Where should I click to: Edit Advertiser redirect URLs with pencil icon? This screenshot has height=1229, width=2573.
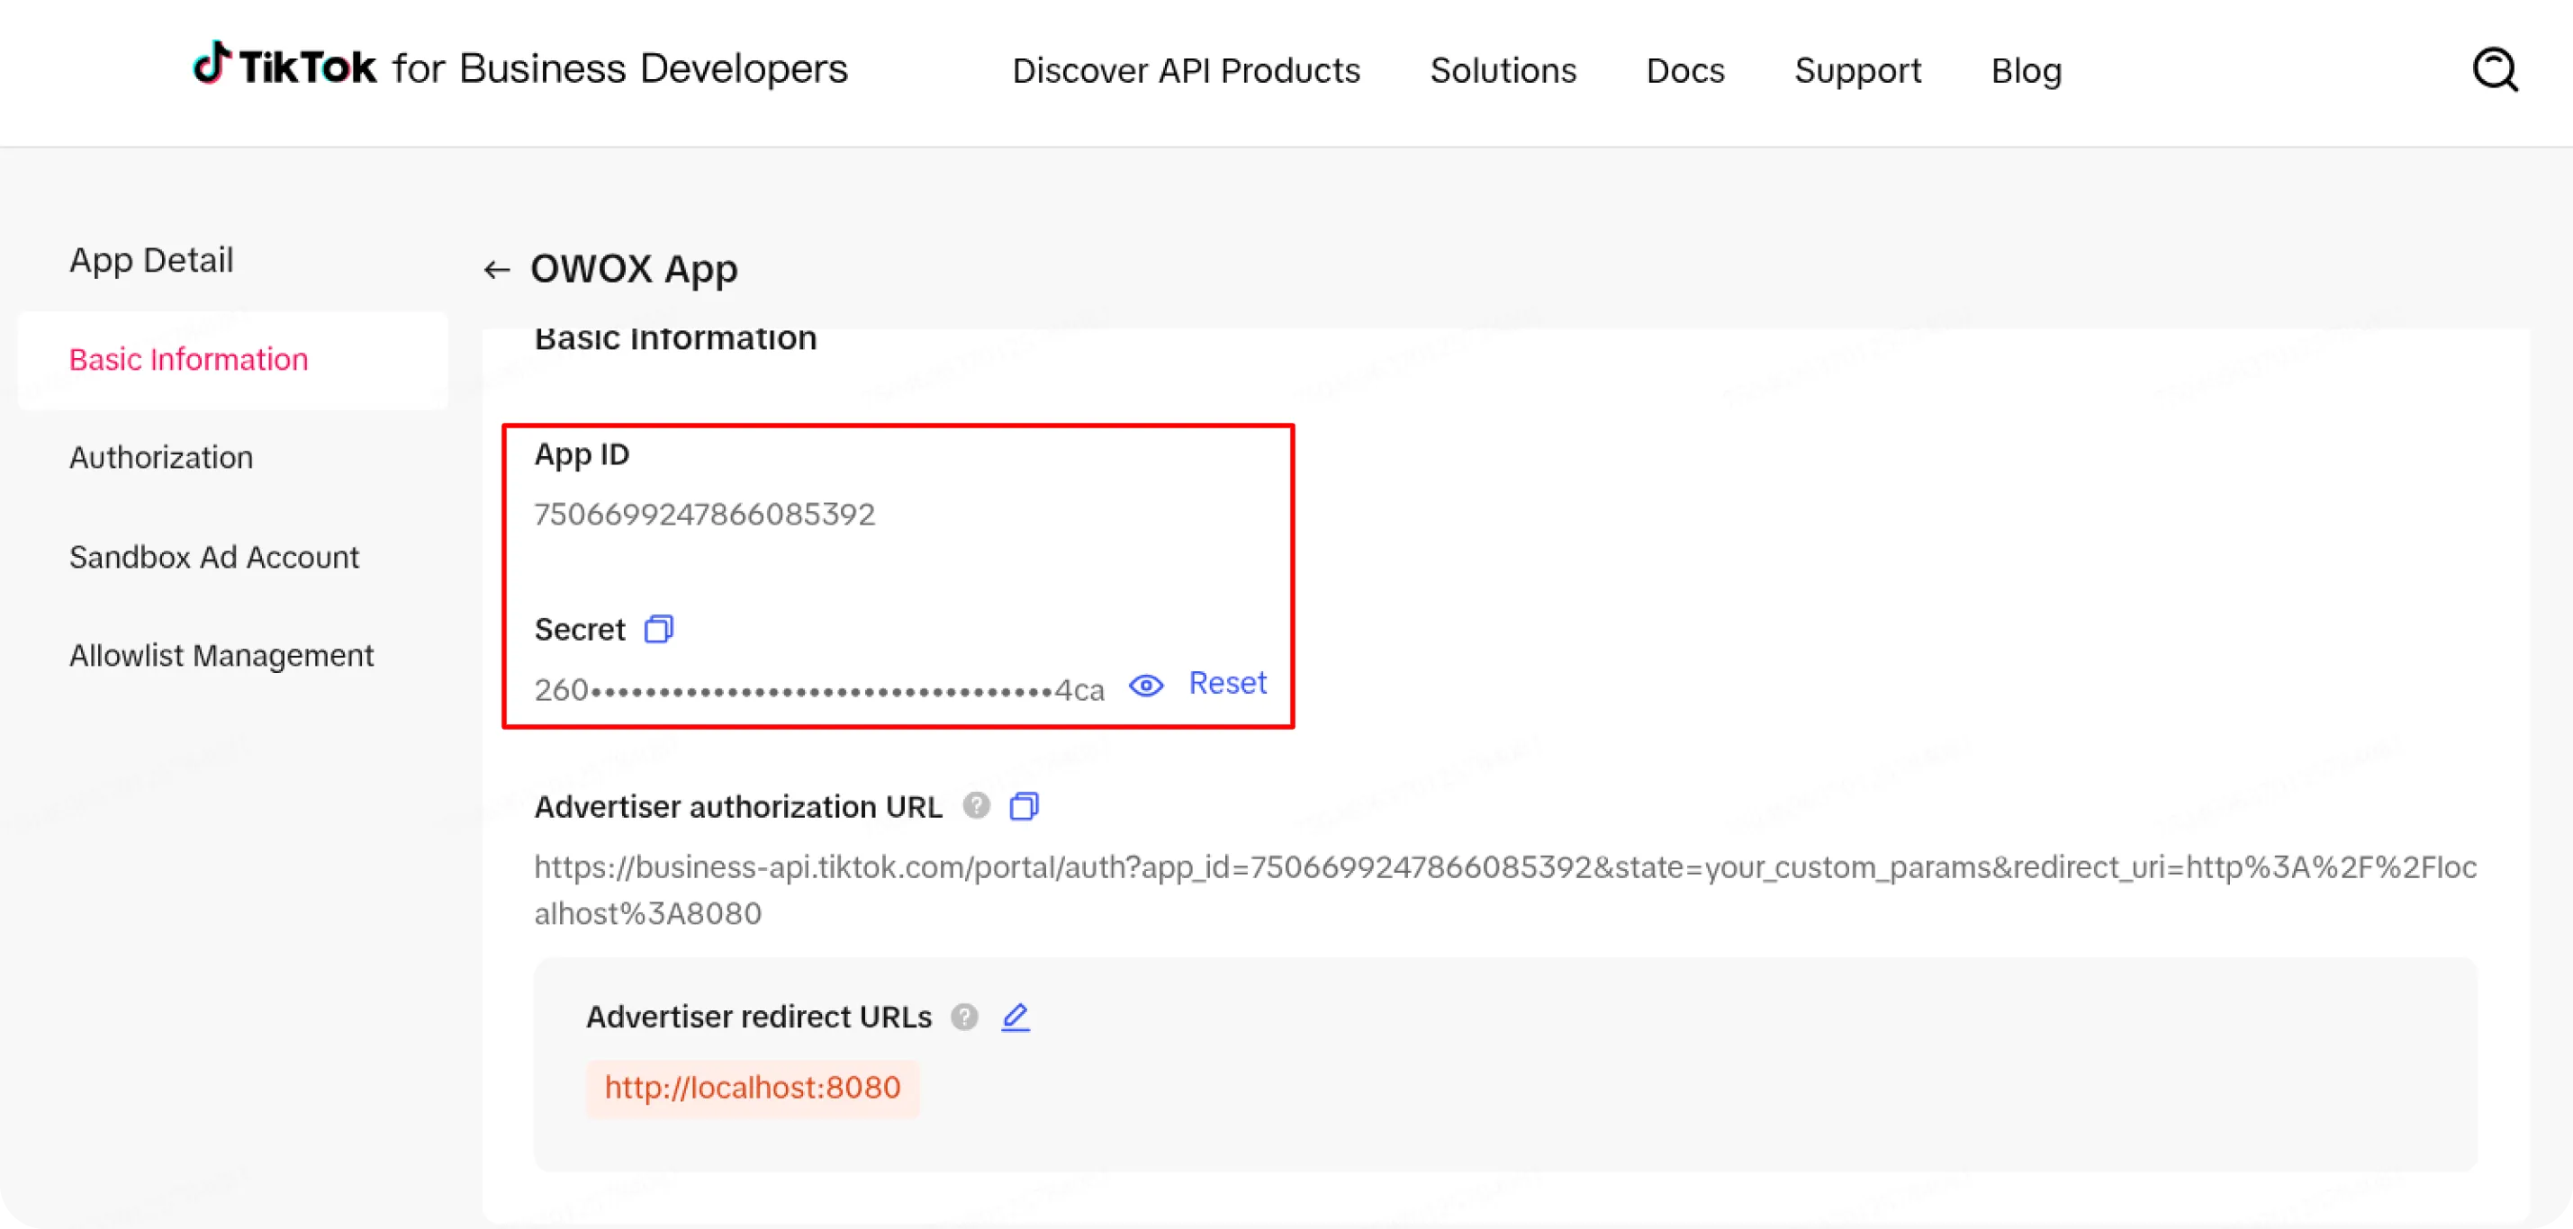1015,1017
